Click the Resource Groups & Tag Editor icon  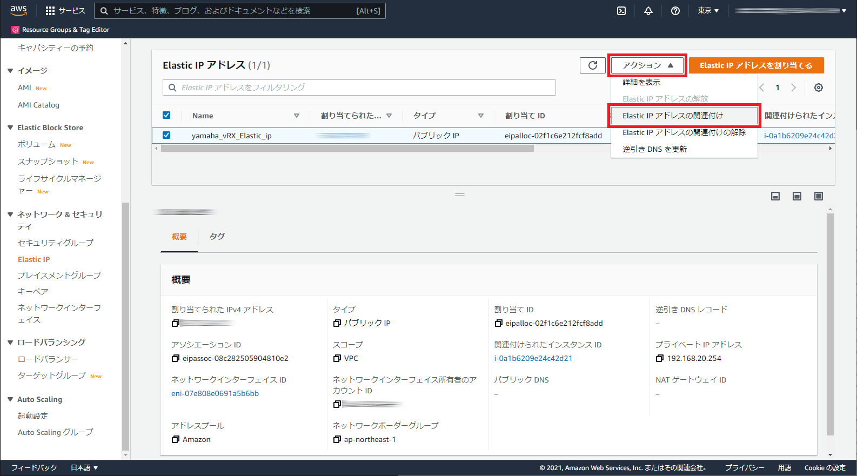tap(15, 30)
